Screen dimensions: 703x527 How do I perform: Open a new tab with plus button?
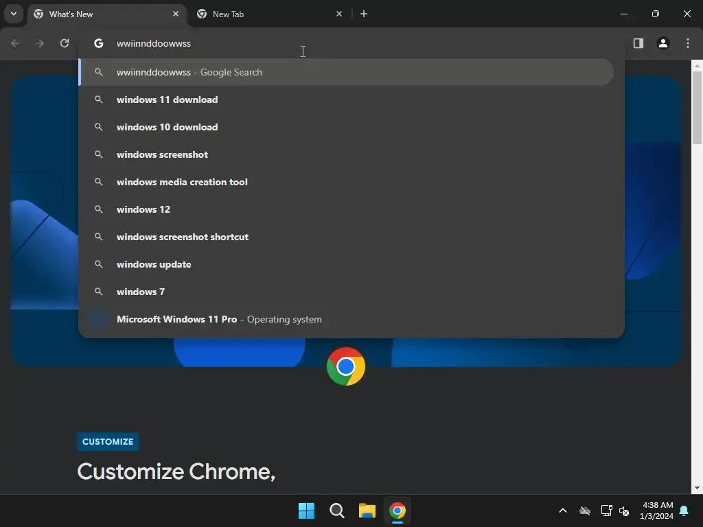pyautogui.click(x=364, y=14)
